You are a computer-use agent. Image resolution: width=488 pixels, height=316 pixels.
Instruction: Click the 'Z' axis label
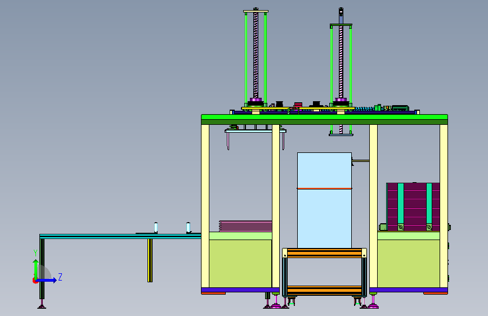coord(60,277)
